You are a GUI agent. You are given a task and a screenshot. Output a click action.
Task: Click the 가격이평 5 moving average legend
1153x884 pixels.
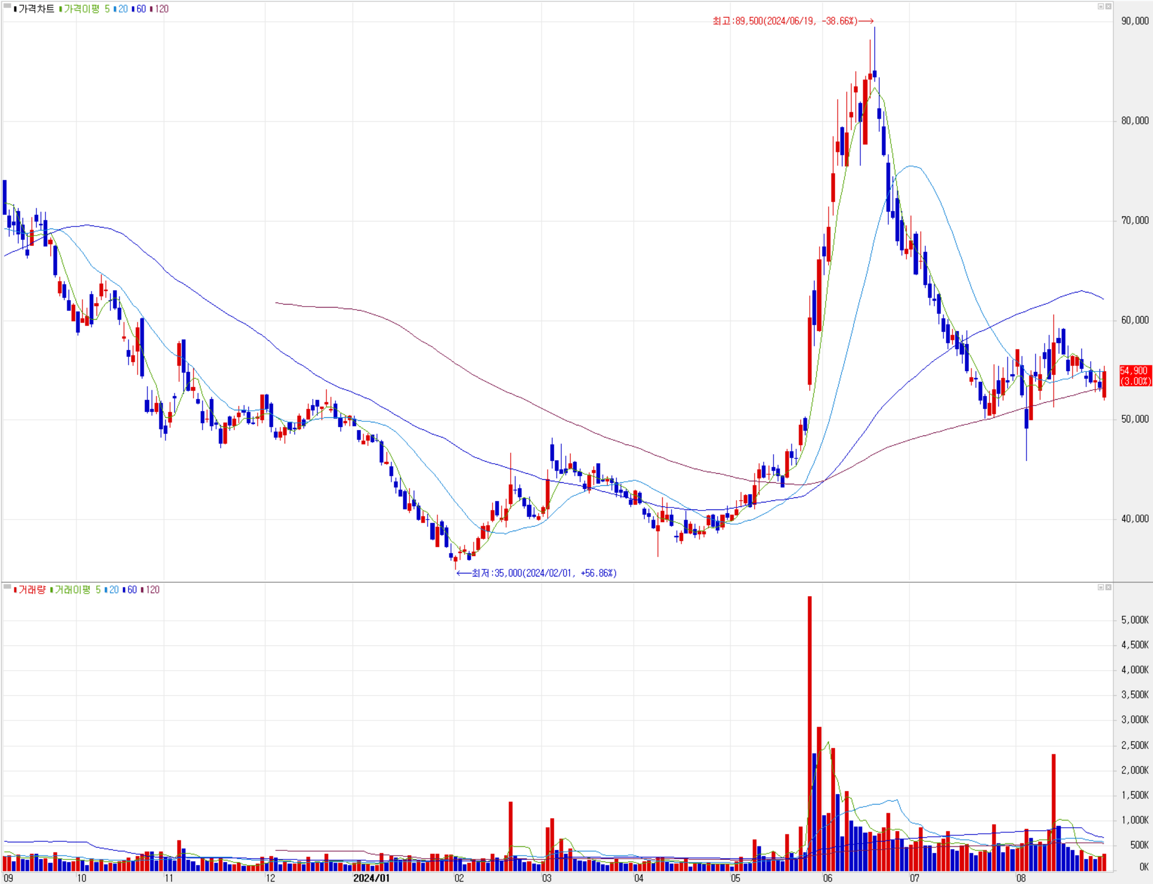[x=84, y=9]
